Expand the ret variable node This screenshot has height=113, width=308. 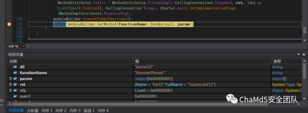[x=11, y=84]
